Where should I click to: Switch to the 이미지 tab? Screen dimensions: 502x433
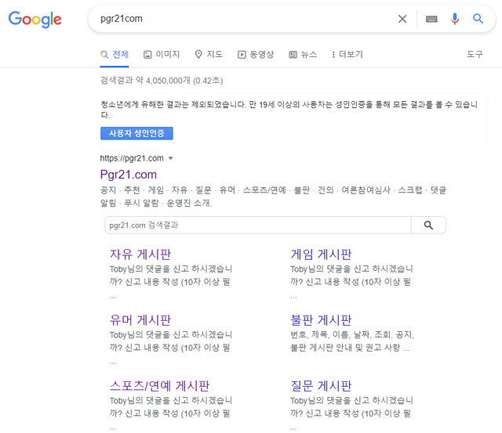(162, 54)
